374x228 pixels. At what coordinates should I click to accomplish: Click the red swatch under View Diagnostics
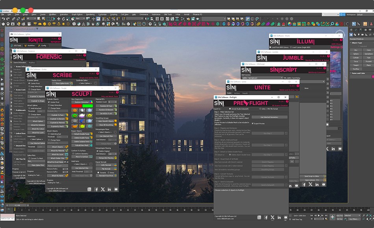(x=77, y=105)
